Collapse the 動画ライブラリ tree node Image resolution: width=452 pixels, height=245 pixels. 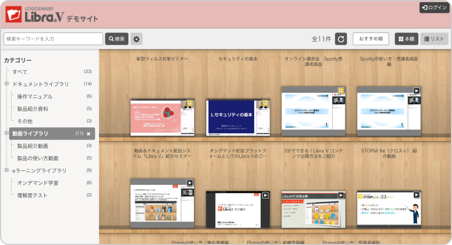tap(6, 133)
